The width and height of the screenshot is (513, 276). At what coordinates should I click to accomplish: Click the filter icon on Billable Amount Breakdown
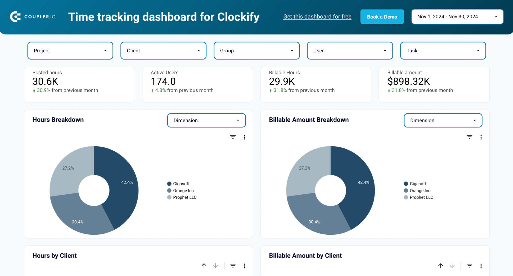pyautogui.click(x=469, y=137)
